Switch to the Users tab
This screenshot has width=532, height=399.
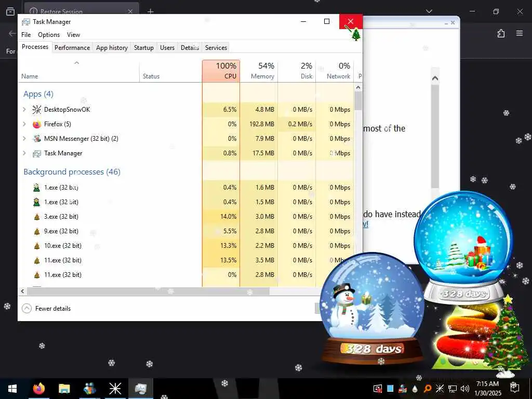tap(167, 47)
